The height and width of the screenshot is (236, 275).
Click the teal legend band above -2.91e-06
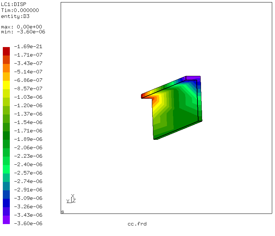(x=6, y=186)
